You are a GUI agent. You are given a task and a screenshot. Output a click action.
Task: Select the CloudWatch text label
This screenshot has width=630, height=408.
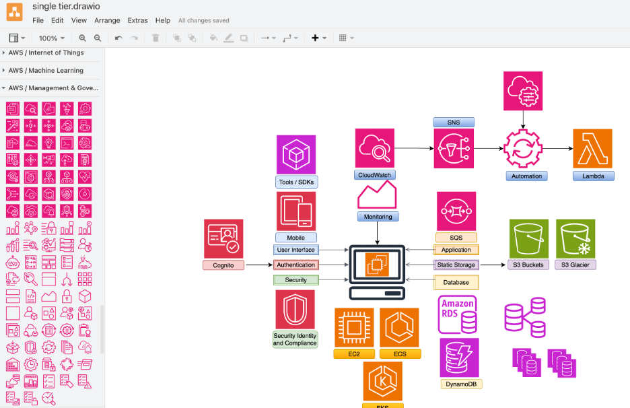click(374, 175)
